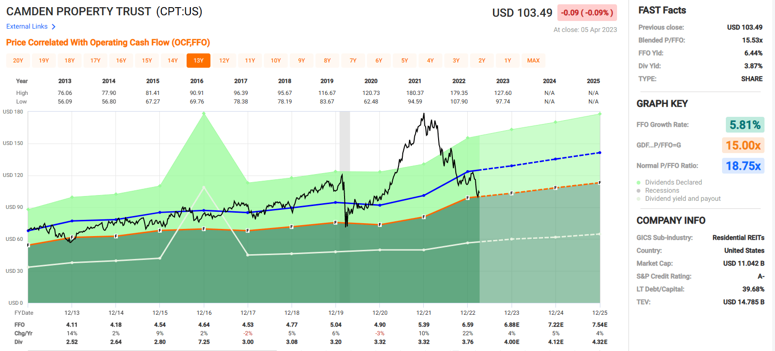
Task: Select the MAX time range tab
Action: (x=534, y=61)
